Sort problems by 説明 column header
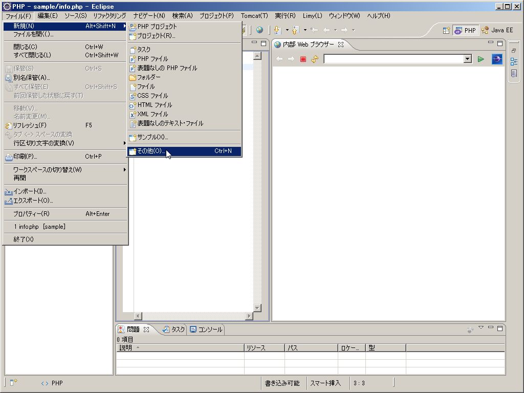 pyautogui.click(x=181, y=348)
